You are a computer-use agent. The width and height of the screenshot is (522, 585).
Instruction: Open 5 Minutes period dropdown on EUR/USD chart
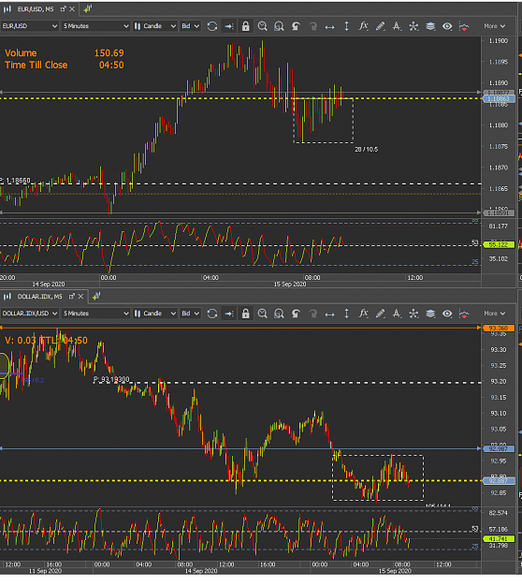[x=95, y=26]
